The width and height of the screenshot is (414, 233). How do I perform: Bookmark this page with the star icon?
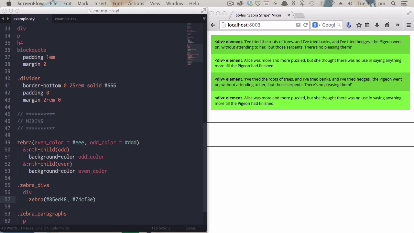(x=359, y=25)
